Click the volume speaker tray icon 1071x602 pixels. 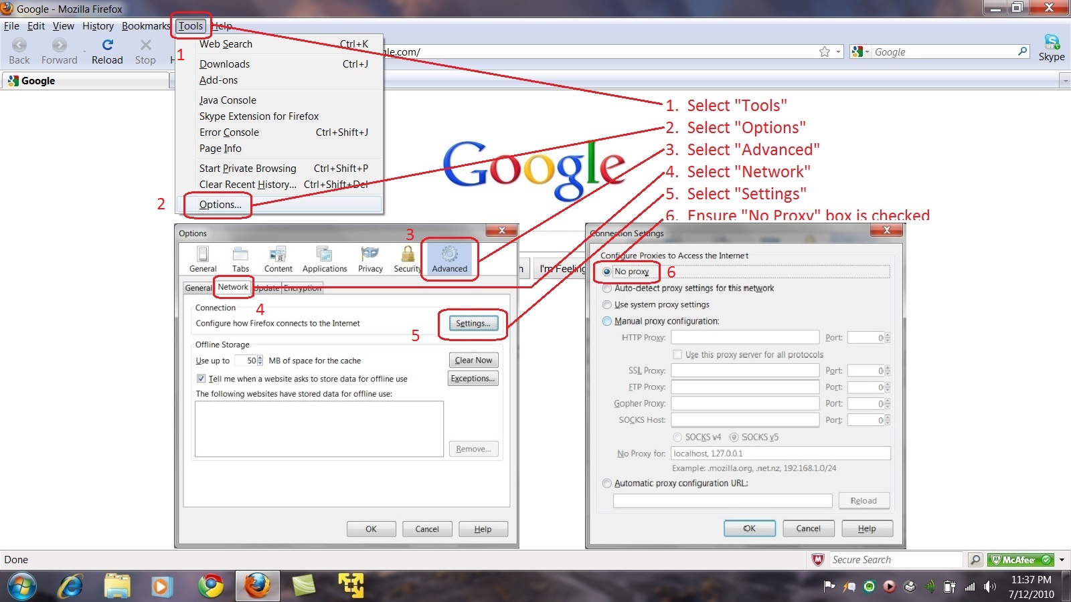(x=990, y=587)
